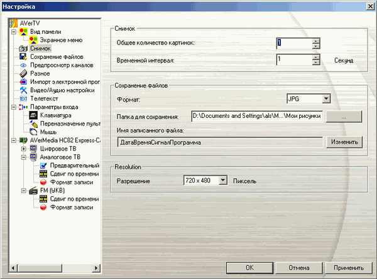
Task: Select the Видео/Аудио настройки tools icon
Action: tap(24, 90)
